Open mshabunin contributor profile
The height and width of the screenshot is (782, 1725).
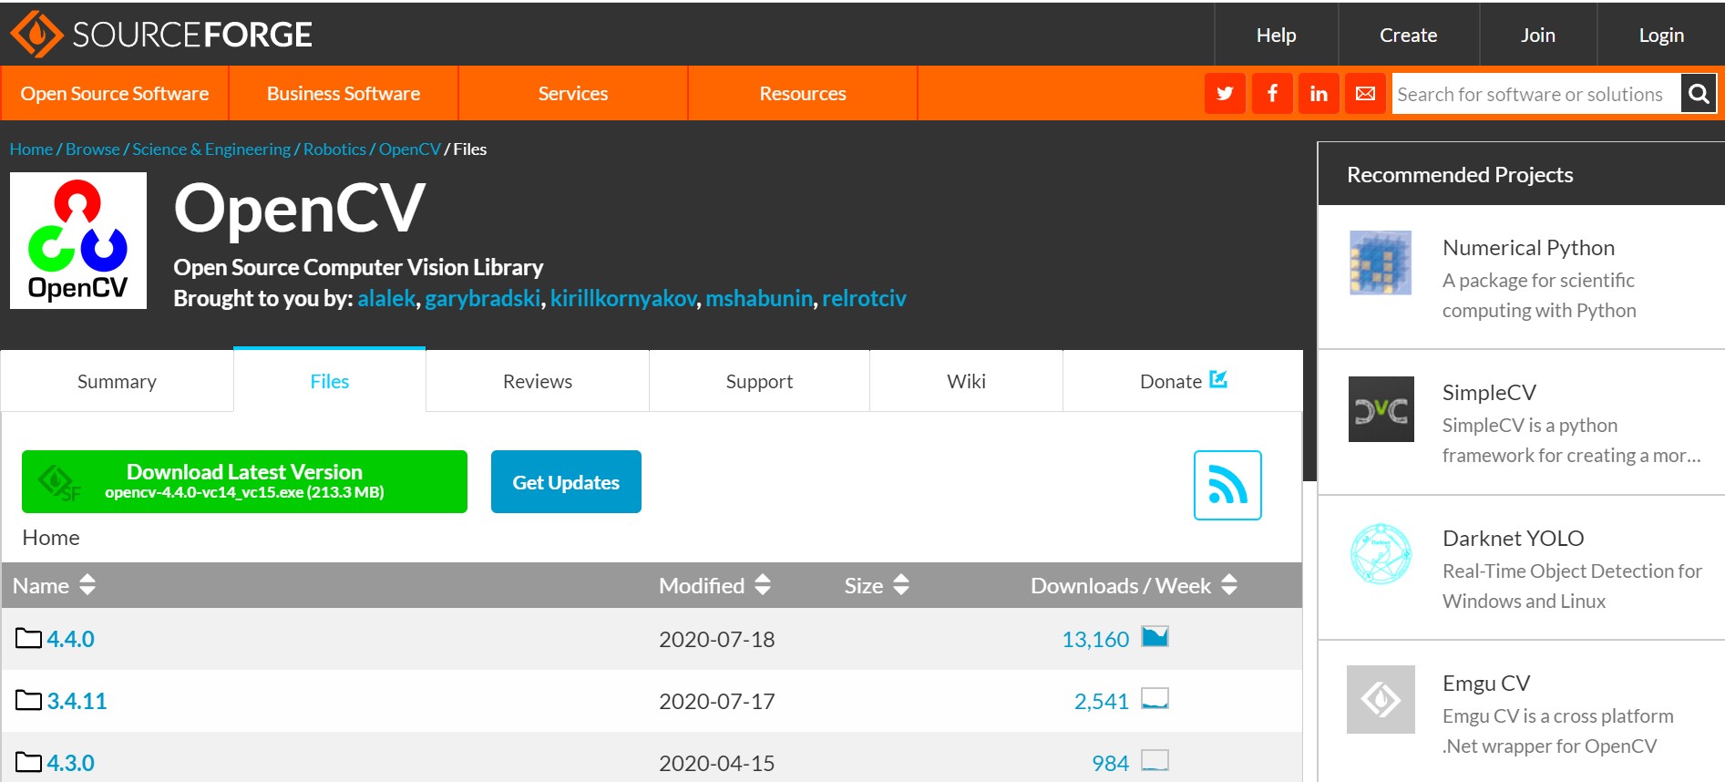(759, 298)
